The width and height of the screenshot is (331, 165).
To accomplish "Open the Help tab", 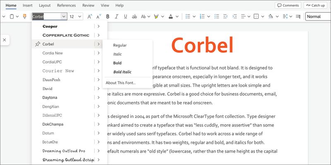I will coord(120,5).
